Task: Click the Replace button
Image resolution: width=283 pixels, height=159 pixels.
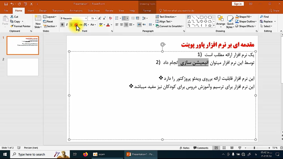Action: click(266, 21)
